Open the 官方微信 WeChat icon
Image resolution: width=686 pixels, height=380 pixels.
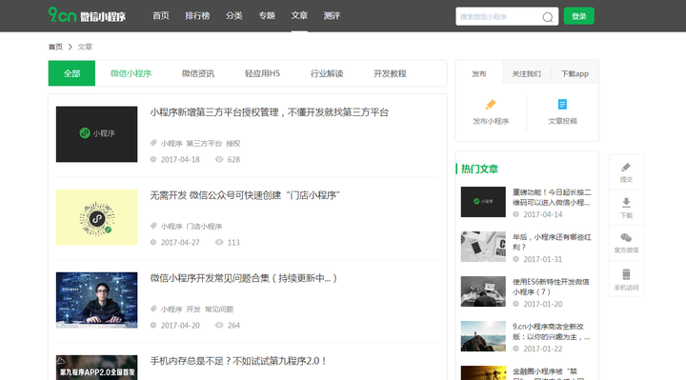tap(626, 238)
